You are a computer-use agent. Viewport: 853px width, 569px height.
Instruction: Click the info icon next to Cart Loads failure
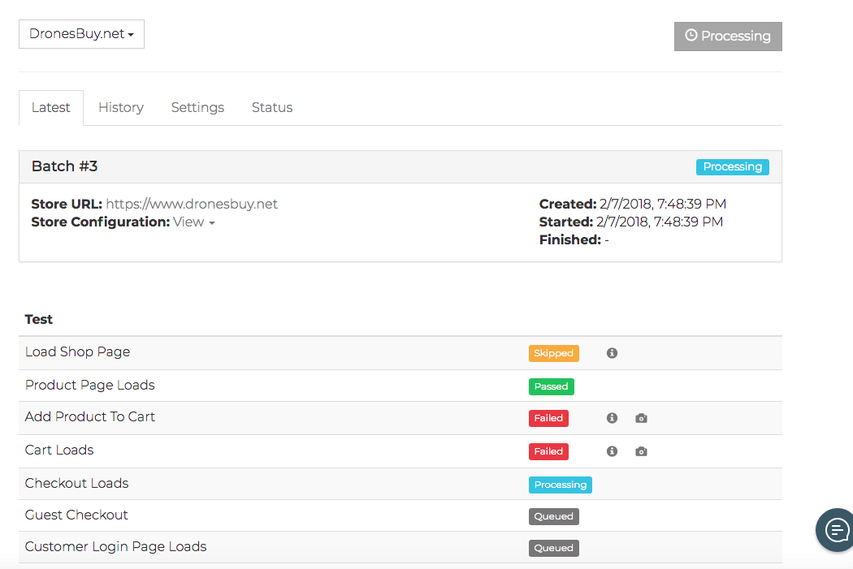612,450
